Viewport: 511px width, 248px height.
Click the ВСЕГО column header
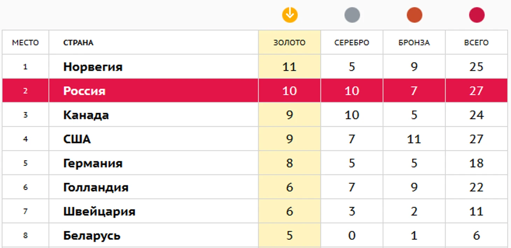pyautogui.click(x=476, y=43)
